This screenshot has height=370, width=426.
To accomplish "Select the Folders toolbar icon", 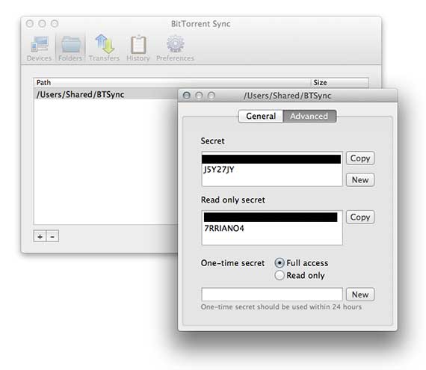I will click(70, 48).
